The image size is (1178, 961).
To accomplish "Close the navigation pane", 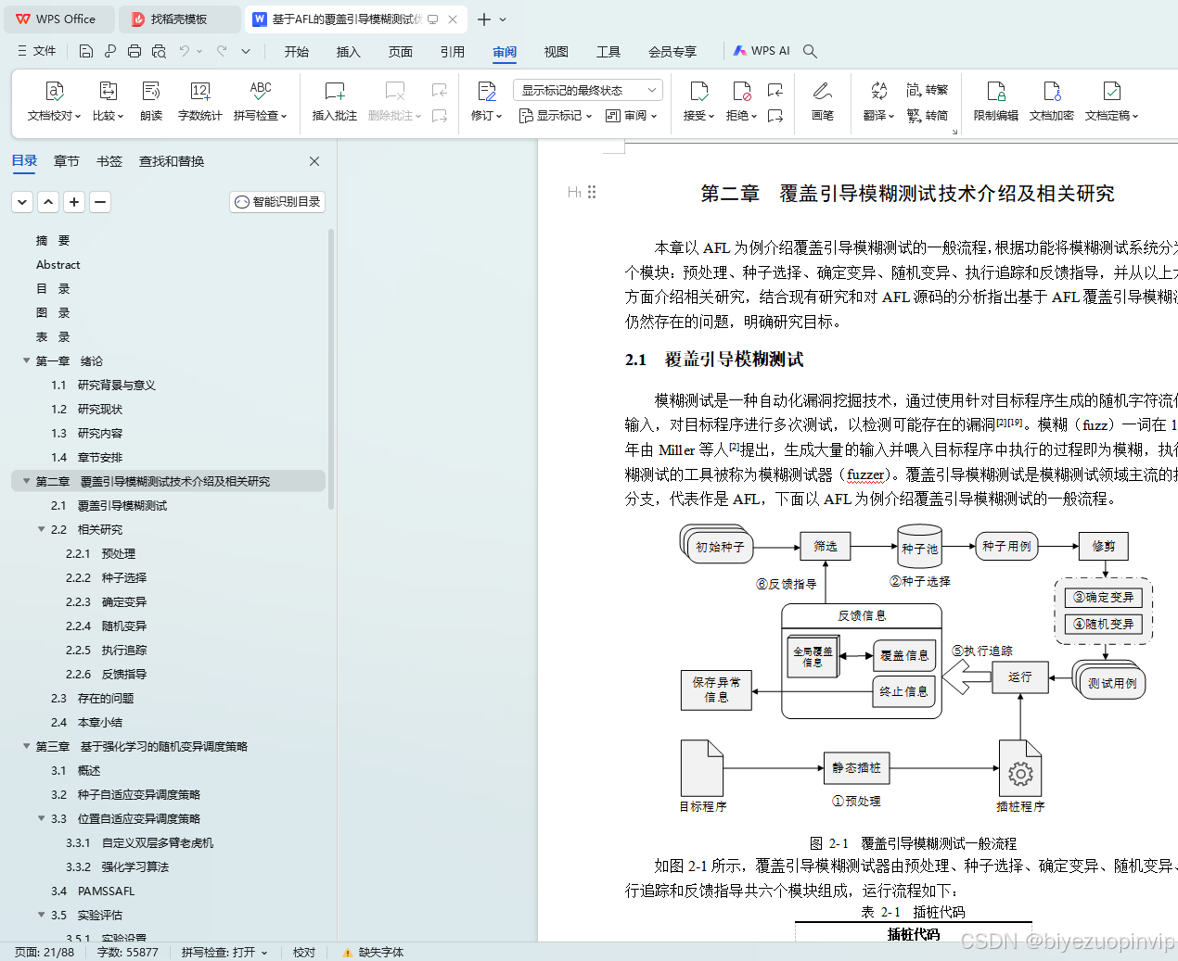I will (x=314, y=161).
